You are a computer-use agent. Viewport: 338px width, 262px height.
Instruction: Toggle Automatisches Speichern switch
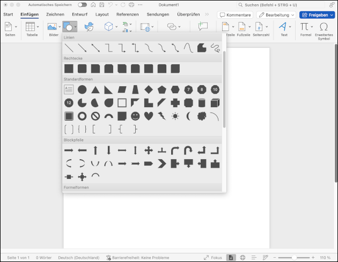82,5
